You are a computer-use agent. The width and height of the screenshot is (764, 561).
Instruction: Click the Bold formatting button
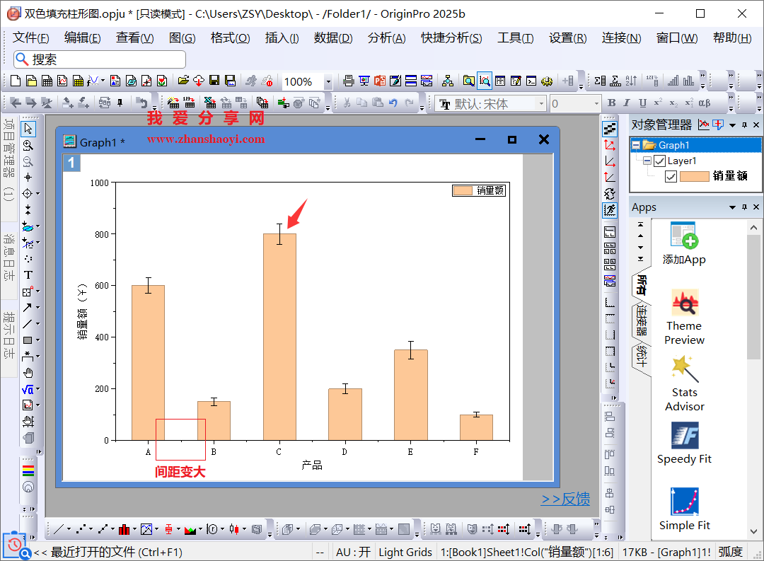[x=612, y=104]
